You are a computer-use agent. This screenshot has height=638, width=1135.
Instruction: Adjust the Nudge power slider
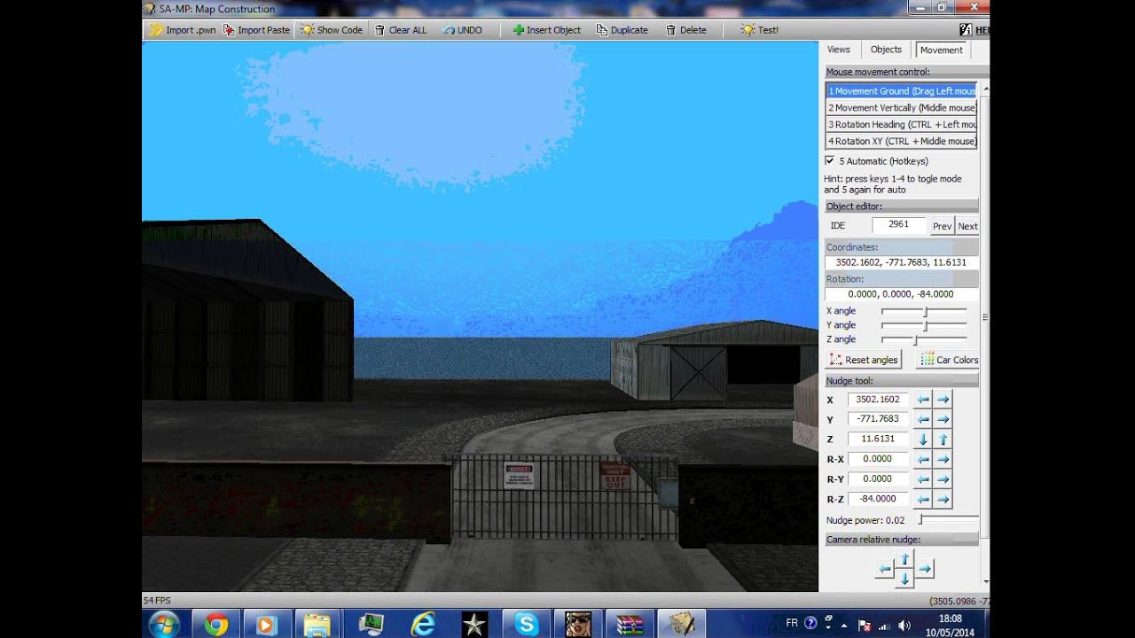948,520
